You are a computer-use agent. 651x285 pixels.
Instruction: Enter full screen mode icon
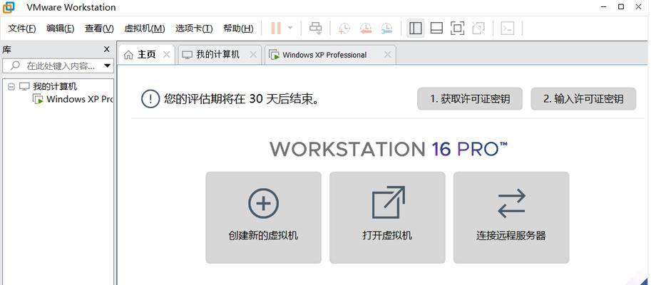(x=457, y=28)
